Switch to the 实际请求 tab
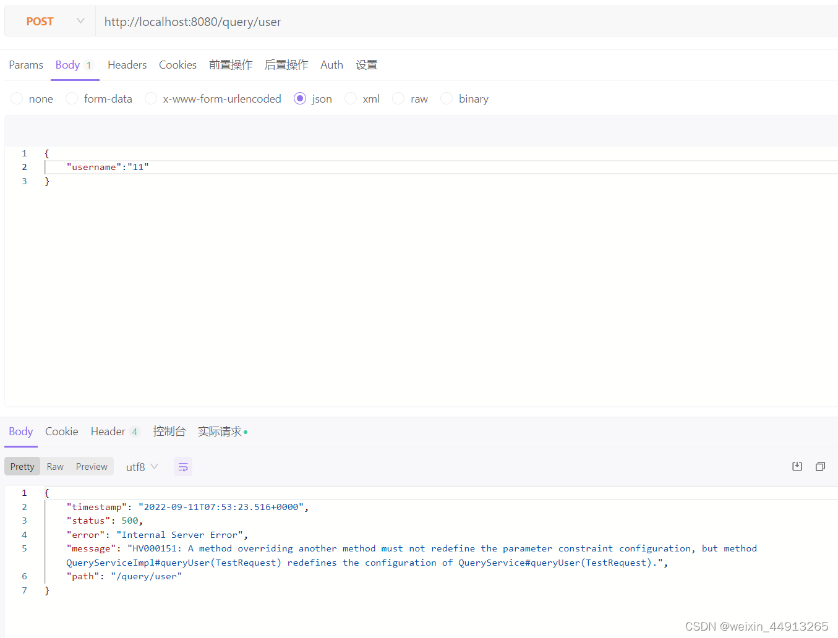This screenshot has height=638, width=838. (219, 431)
